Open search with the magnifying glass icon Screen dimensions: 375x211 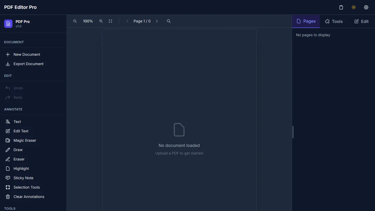coord(169,21)
